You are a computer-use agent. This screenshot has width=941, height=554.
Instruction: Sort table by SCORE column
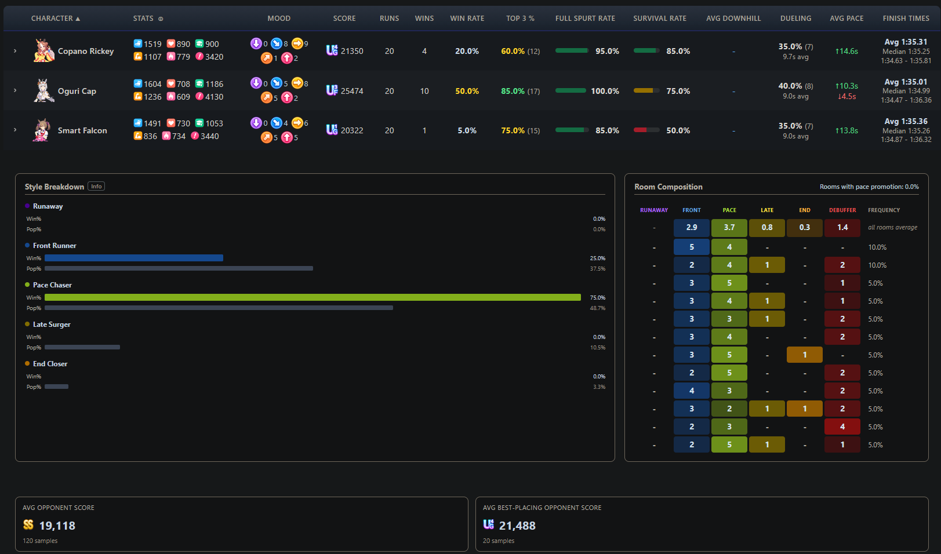click(344, 19)
